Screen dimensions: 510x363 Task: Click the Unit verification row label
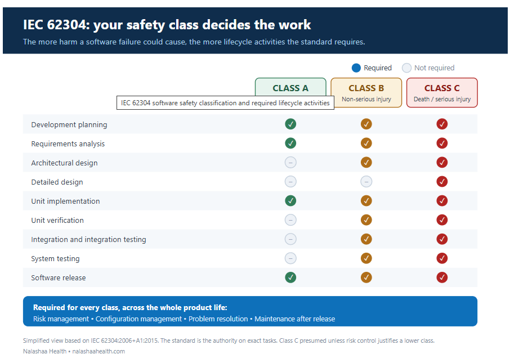point(57,220)
